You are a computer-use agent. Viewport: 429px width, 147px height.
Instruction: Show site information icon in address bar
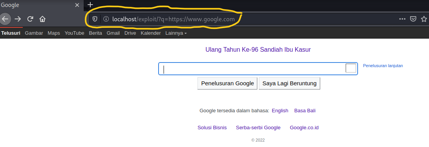coord(106,19)
